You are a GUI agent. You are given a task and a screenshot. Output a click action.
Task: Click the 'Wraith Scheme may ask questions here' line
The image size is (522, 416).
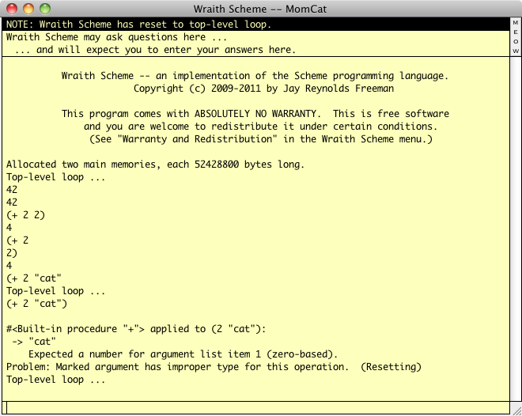116,37
